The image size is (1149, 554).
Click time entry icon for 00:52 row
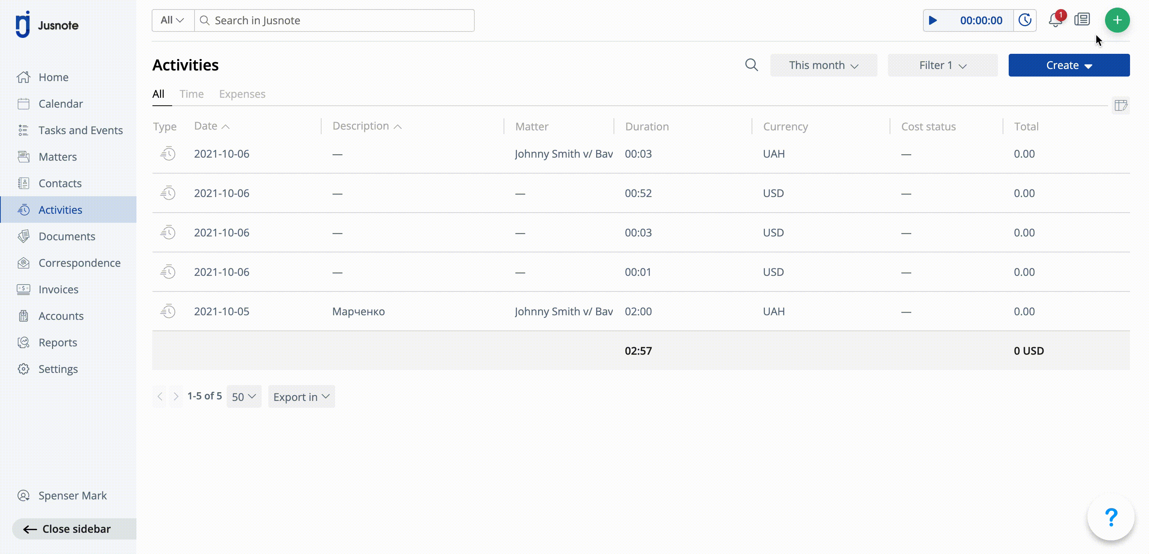point(168,193)
